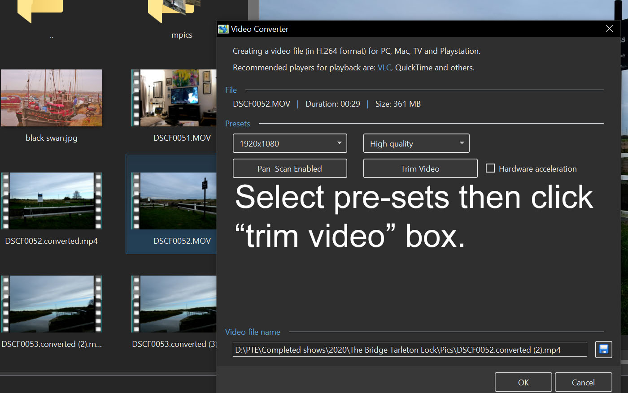Click the video file name path field

[x=409, y=350]
